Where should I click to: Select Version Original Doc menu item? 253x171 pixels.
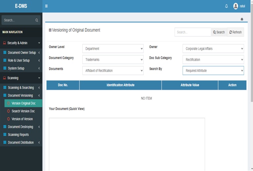pyautogui.click(x=23, y=103)
